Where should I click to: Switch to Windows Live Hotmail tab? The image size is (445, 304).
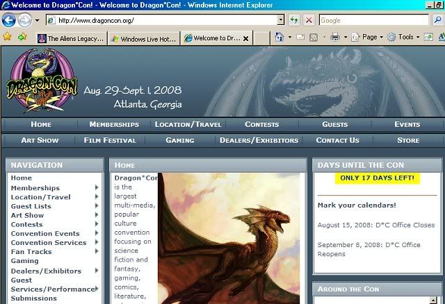144,38
